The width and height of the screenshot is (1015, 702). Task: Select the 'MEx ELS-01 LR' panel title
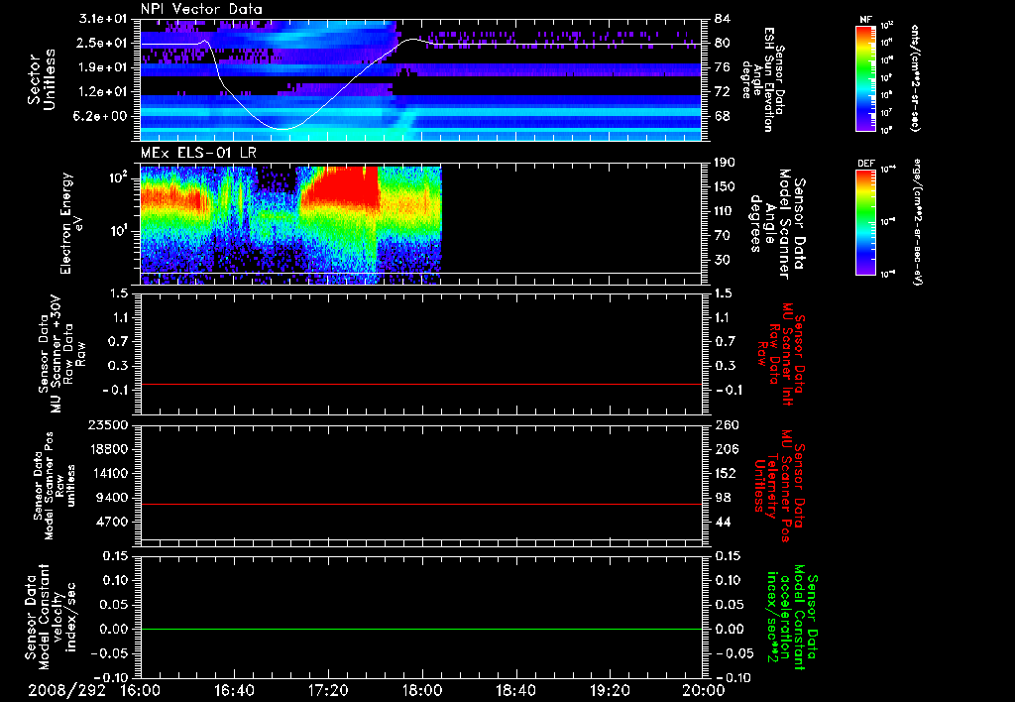click(x=197, y=153)
